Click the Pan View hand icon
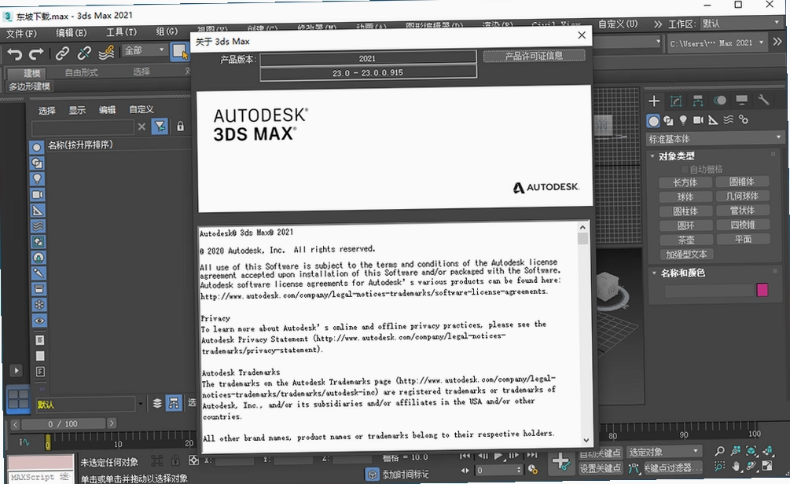The image size is (790, 484). tap(736, 467)
